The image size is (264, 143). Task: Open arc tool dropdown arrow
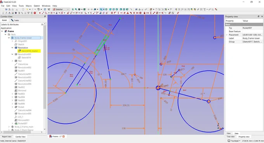49,13
